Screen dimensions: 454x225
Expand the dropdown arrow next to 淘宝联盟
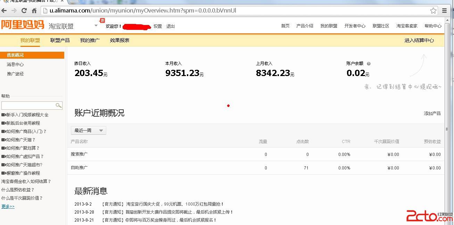(96, 25)
